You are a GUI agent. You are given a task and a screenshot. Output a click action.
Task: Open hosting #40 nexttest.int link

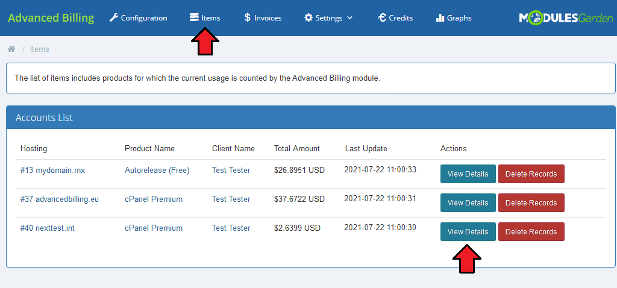pyautogui.click(x=47, y=228)
